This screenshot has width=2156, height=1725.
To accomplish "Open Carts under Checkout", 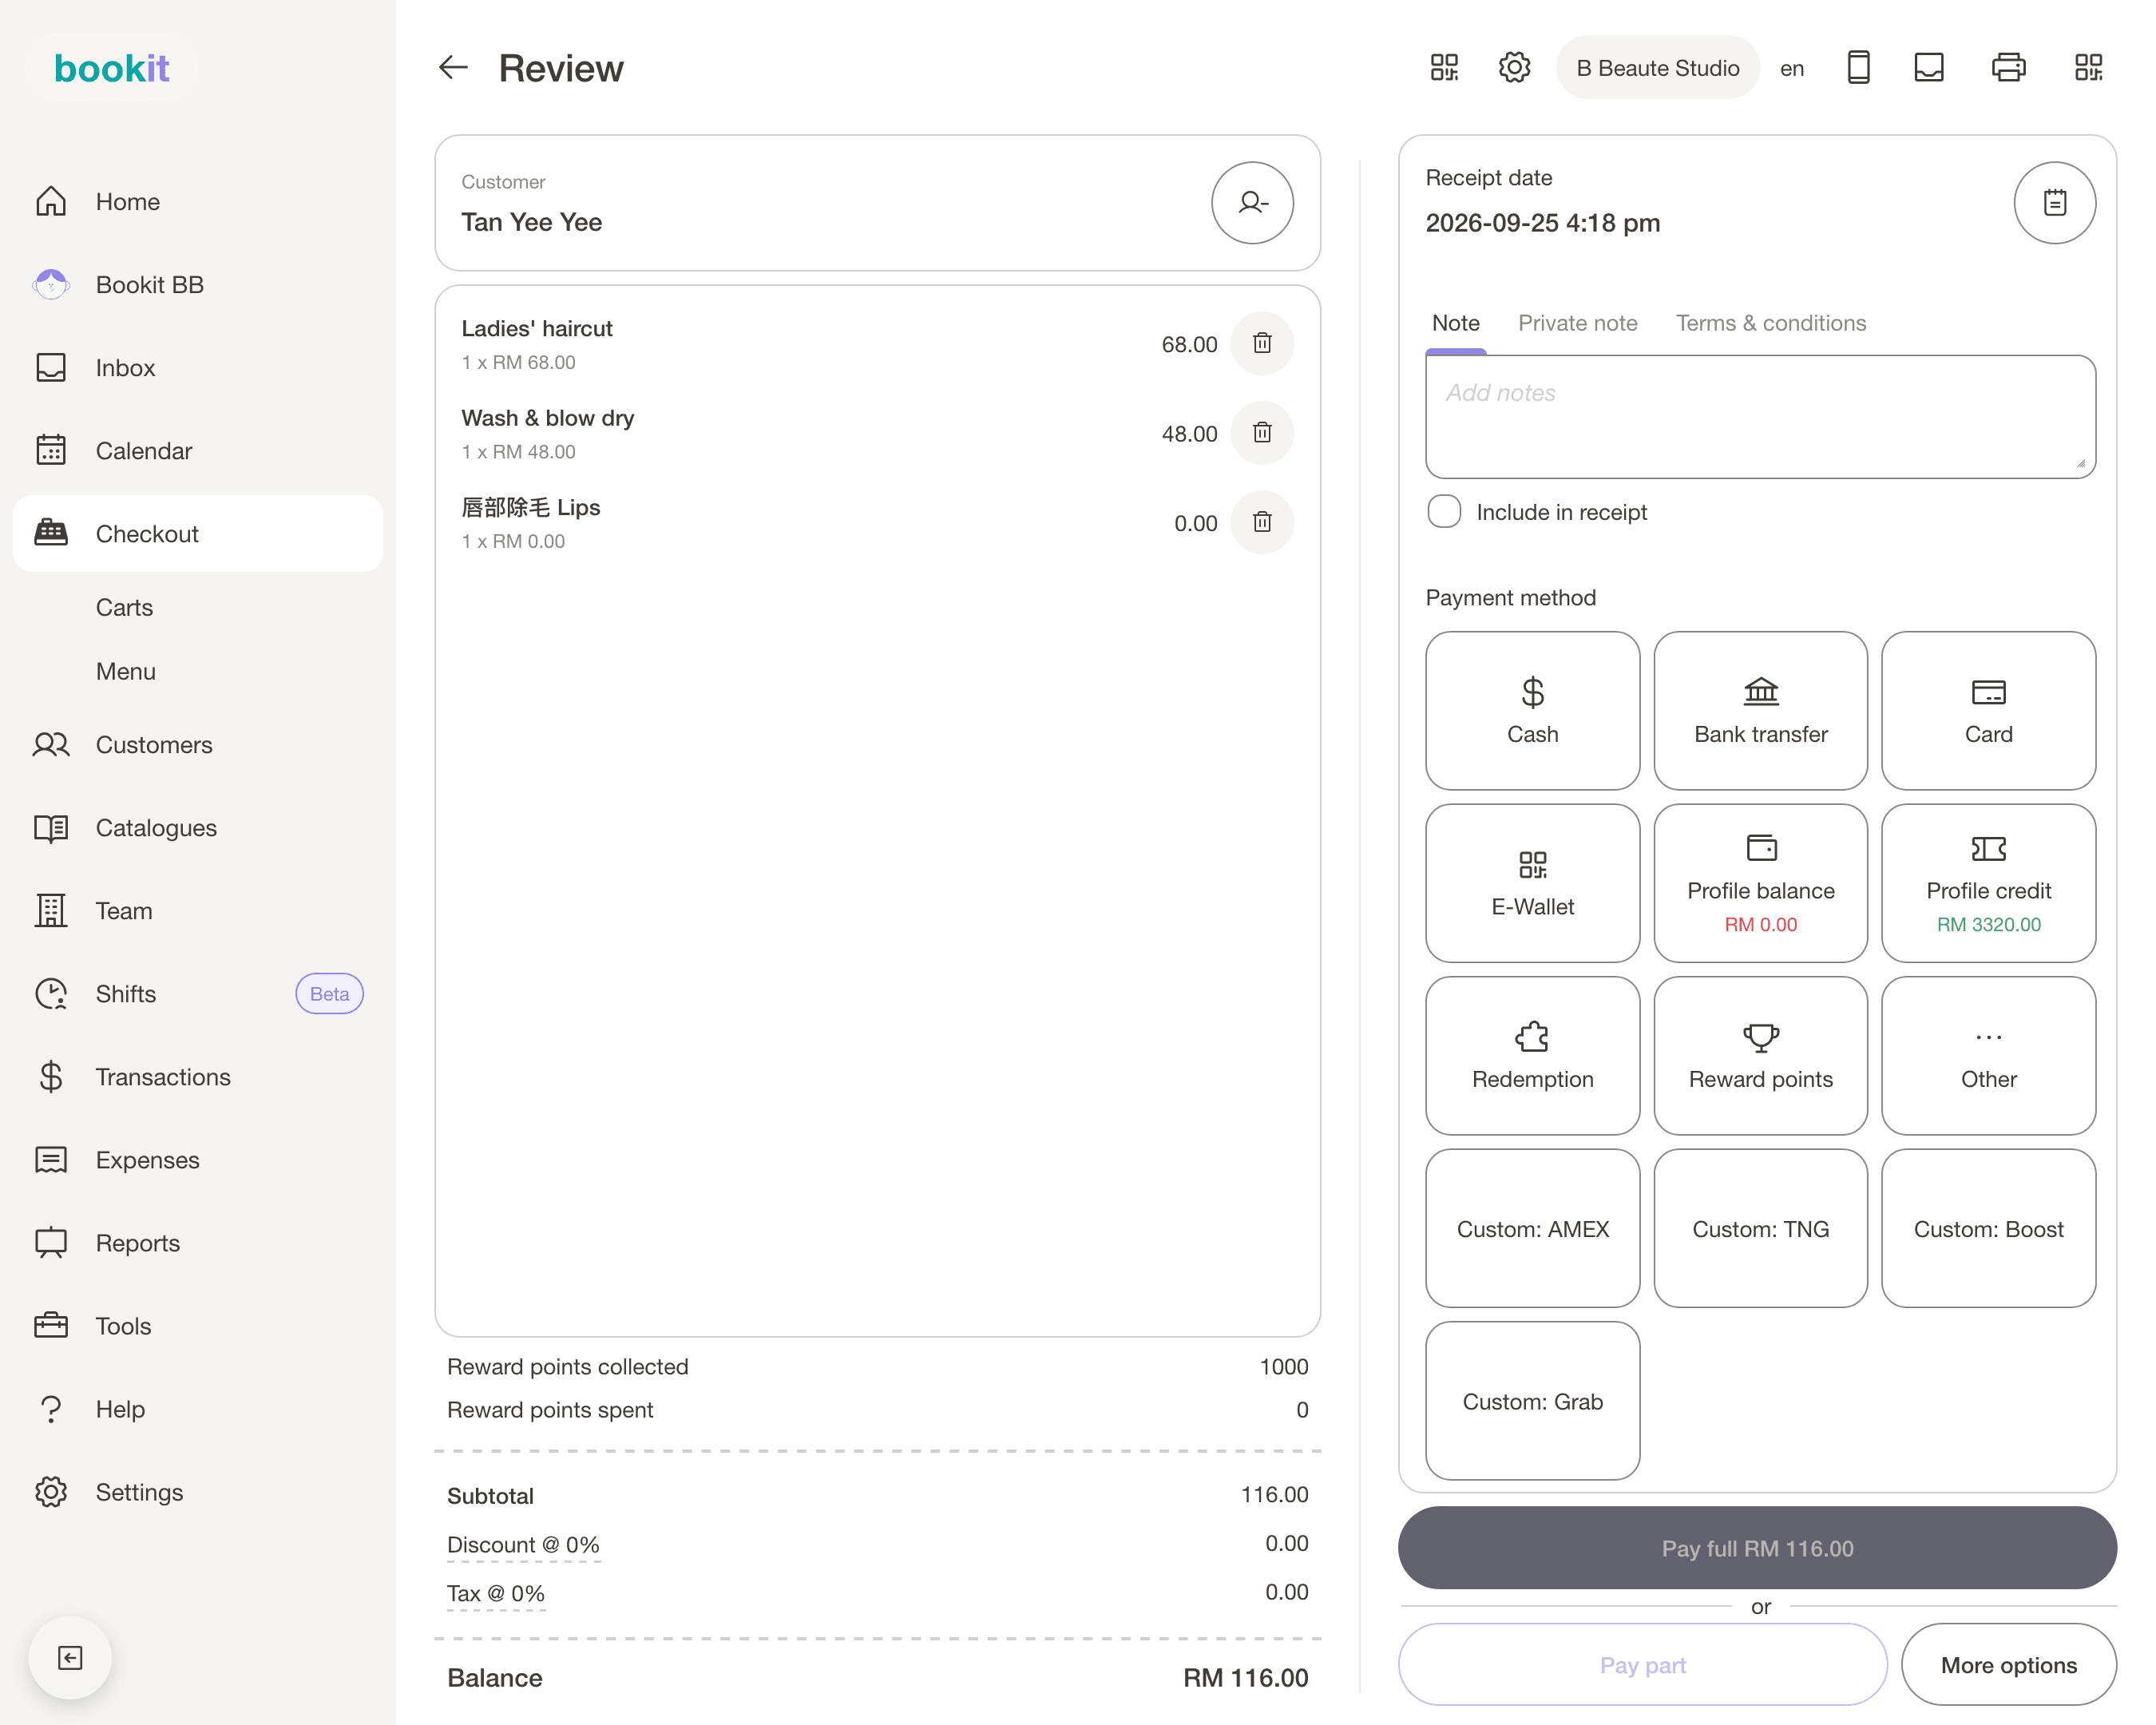I will [x=124, y=608].
